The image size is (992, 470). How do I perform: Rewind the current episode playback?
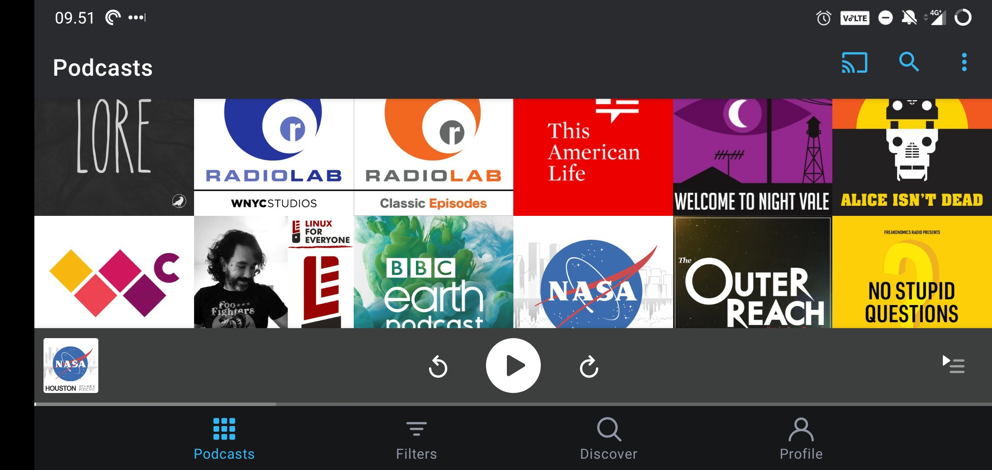438,366
